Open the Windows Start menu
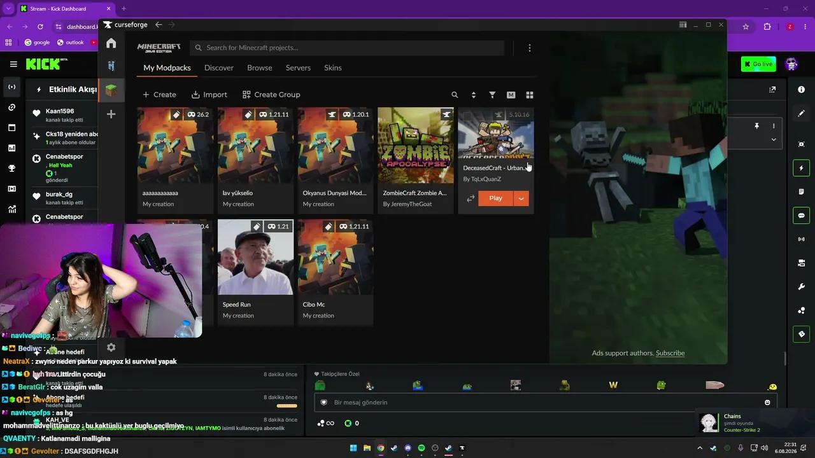Image resolution: width=815 pixels, height=458 pixels. pyautogui.click(x=353, y=448)
